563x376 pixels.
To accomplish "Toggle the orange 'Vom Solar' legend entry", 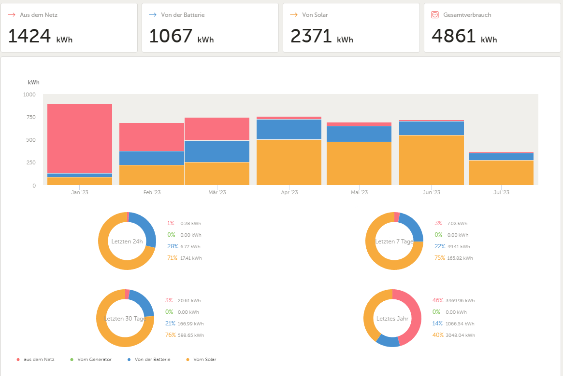I will click(201, 360).
